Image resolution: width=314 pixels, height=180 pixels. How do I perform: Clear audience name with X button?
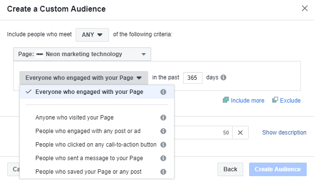pyautogui.click(x=240, y=133)
